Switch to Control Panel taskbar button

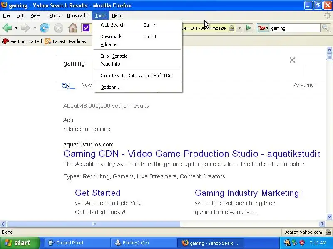(x=77, y=243)
